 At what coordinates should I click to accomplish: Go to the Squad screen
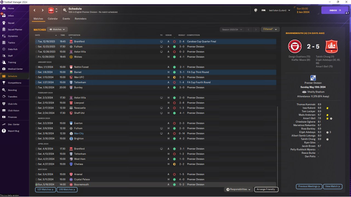pyautogui.click(x=11, y=23)
